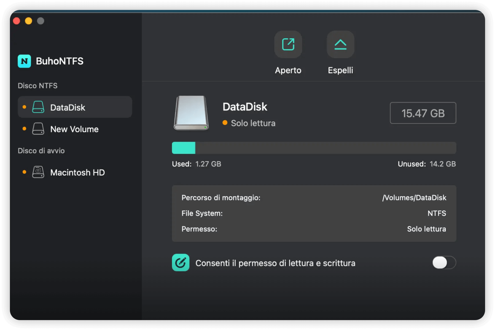Click the DataDisk title heading

click(245, 107)
